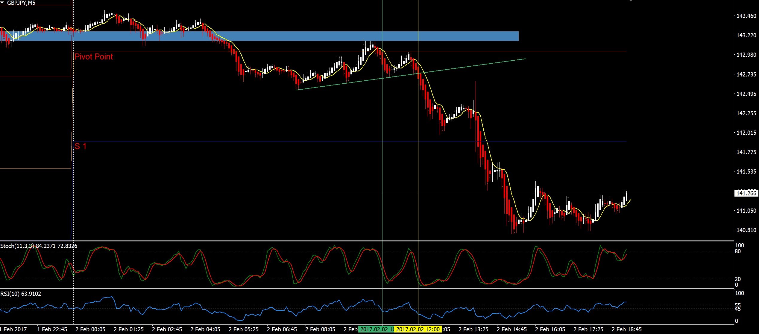Click the gray chart shift marker triangle

point(630,1)
